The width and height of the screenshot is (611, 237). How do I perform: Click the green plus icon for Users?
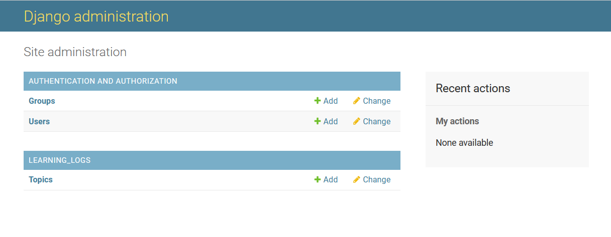(318, 121)
